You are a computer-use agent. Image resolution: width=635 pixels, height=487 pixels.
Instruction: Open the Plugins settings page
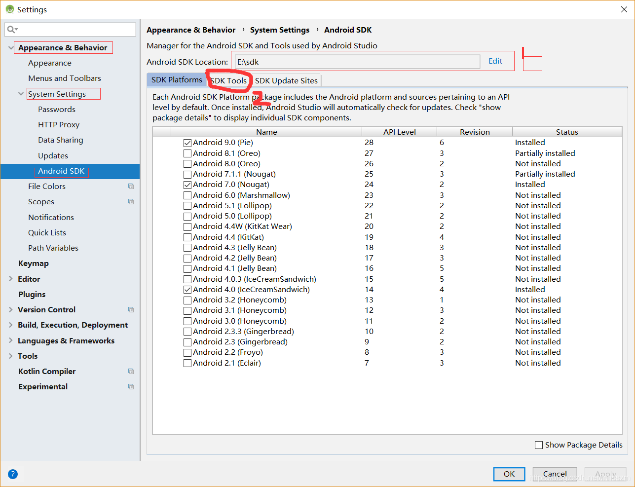32,294
